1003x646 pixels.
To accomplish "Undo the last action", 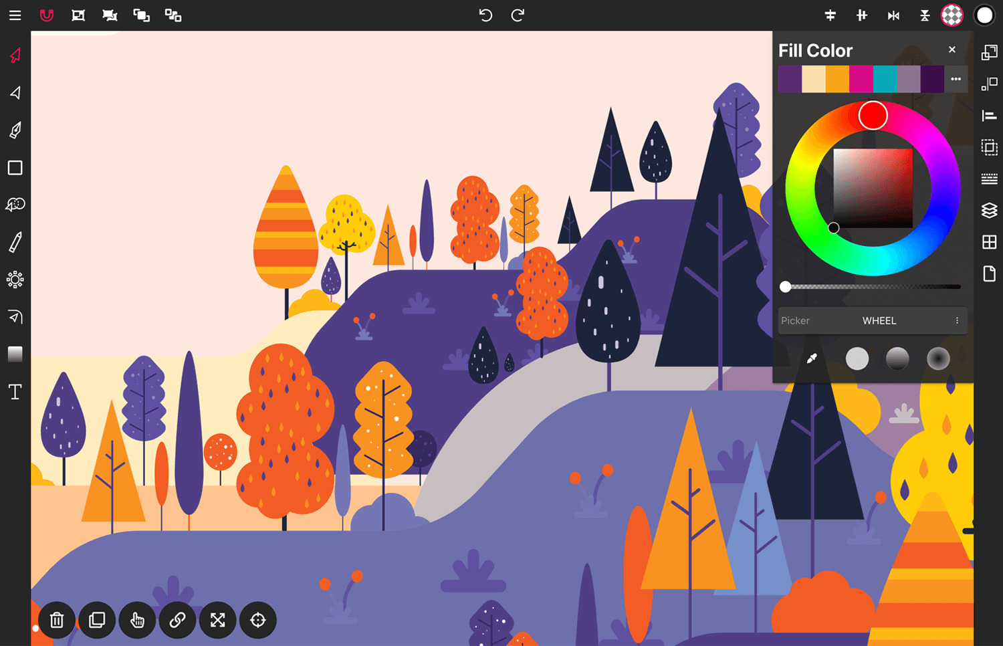I will (x=485, y=15).
